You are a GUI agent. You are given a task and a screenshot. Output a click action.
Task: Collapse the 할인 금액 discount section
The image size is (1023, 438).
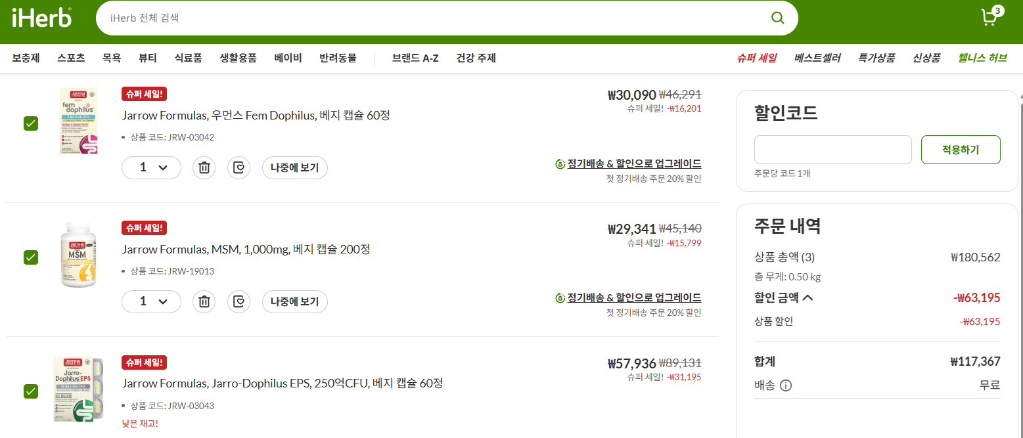808,297
